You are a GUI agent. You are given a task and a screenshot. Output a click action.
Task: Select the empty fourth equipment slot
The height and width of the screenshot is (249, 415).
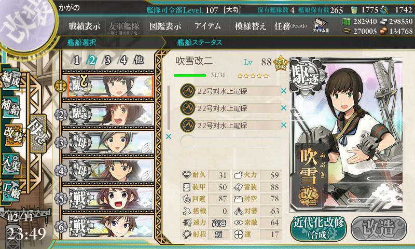(230, 142)
